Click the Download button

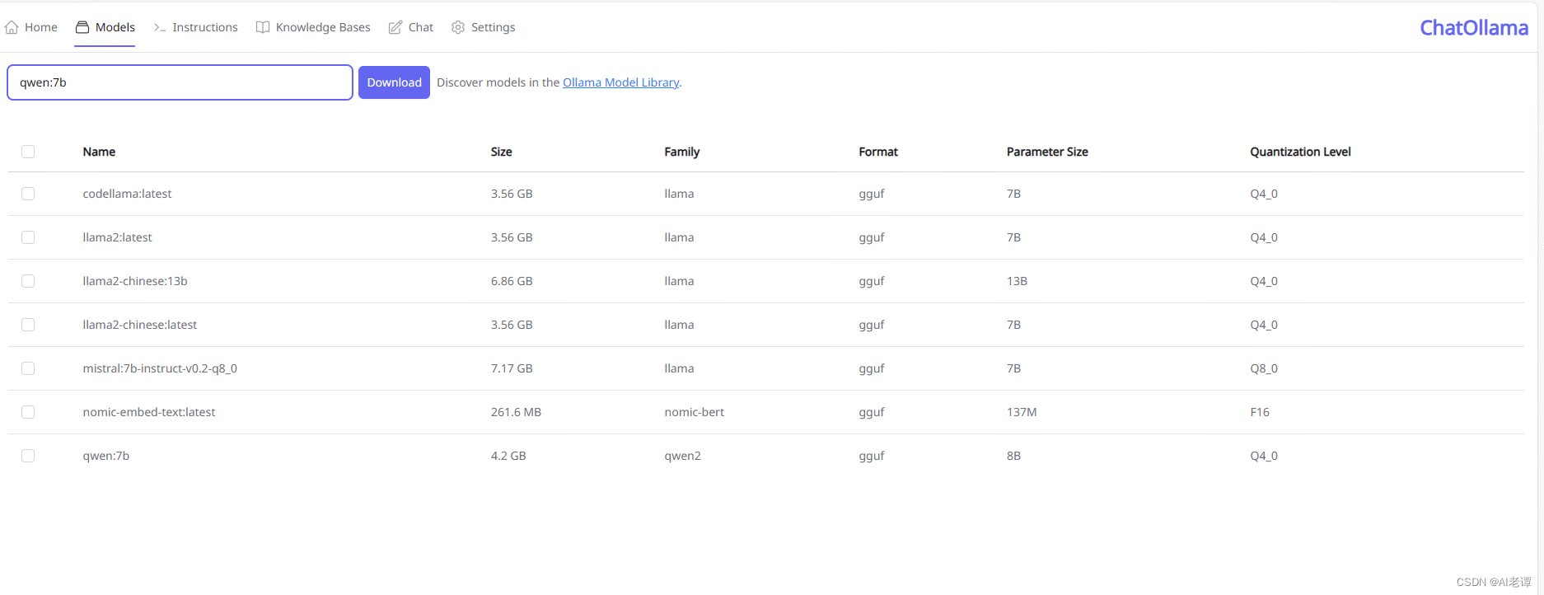coord(394,82)
